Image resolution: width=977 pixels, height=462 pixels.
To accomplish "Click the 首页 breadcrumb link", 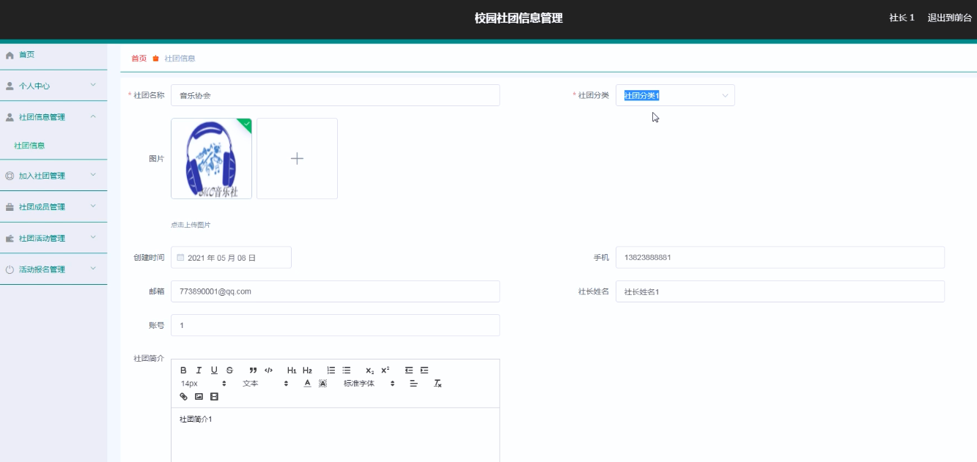I will point(139,59).
